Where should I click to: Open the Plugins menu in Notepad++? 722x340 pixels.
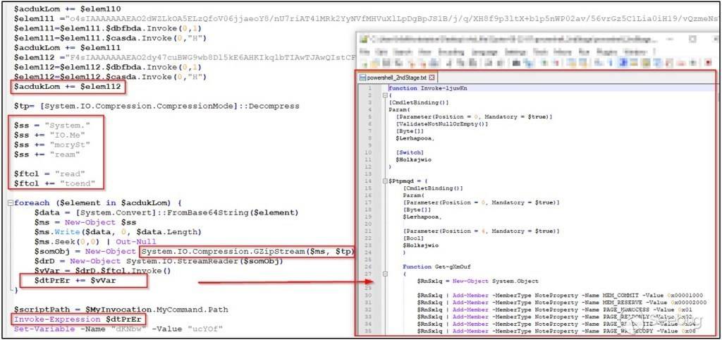(x=606, y=52)
